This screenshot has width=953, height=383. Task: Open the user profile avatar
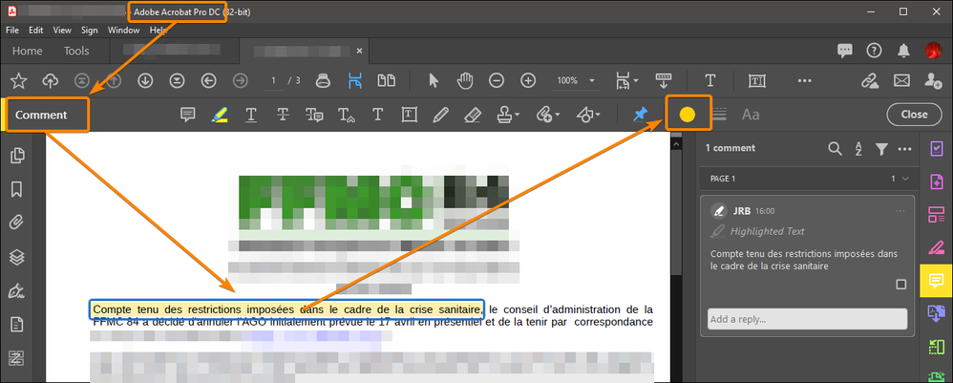tap(933, 51)
